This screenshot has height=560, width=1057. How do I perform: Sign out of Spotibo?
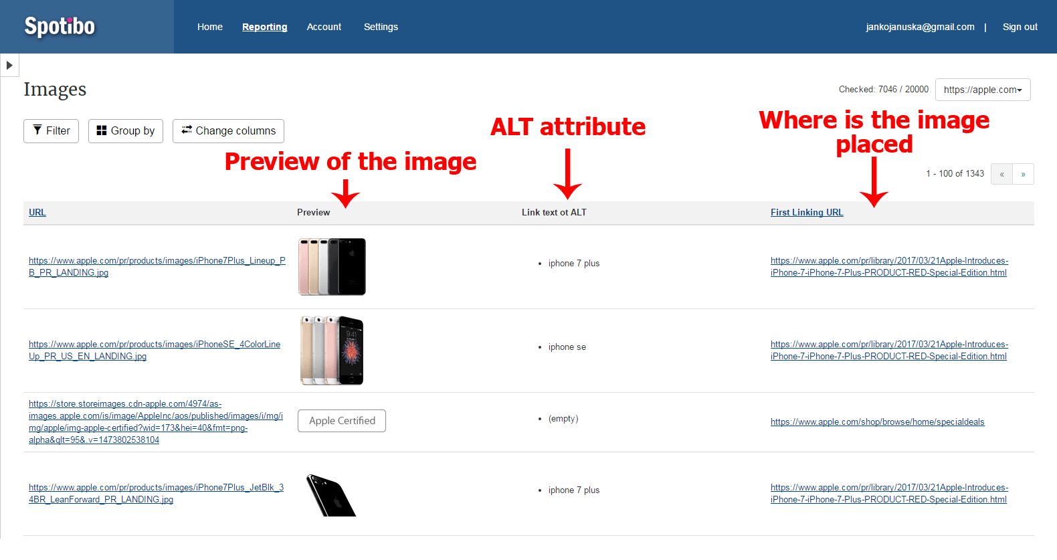tap(1020, 27)
